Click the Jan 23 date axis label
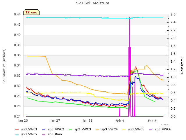The height and width of the screenshot is (140, 186). [23, 120]
